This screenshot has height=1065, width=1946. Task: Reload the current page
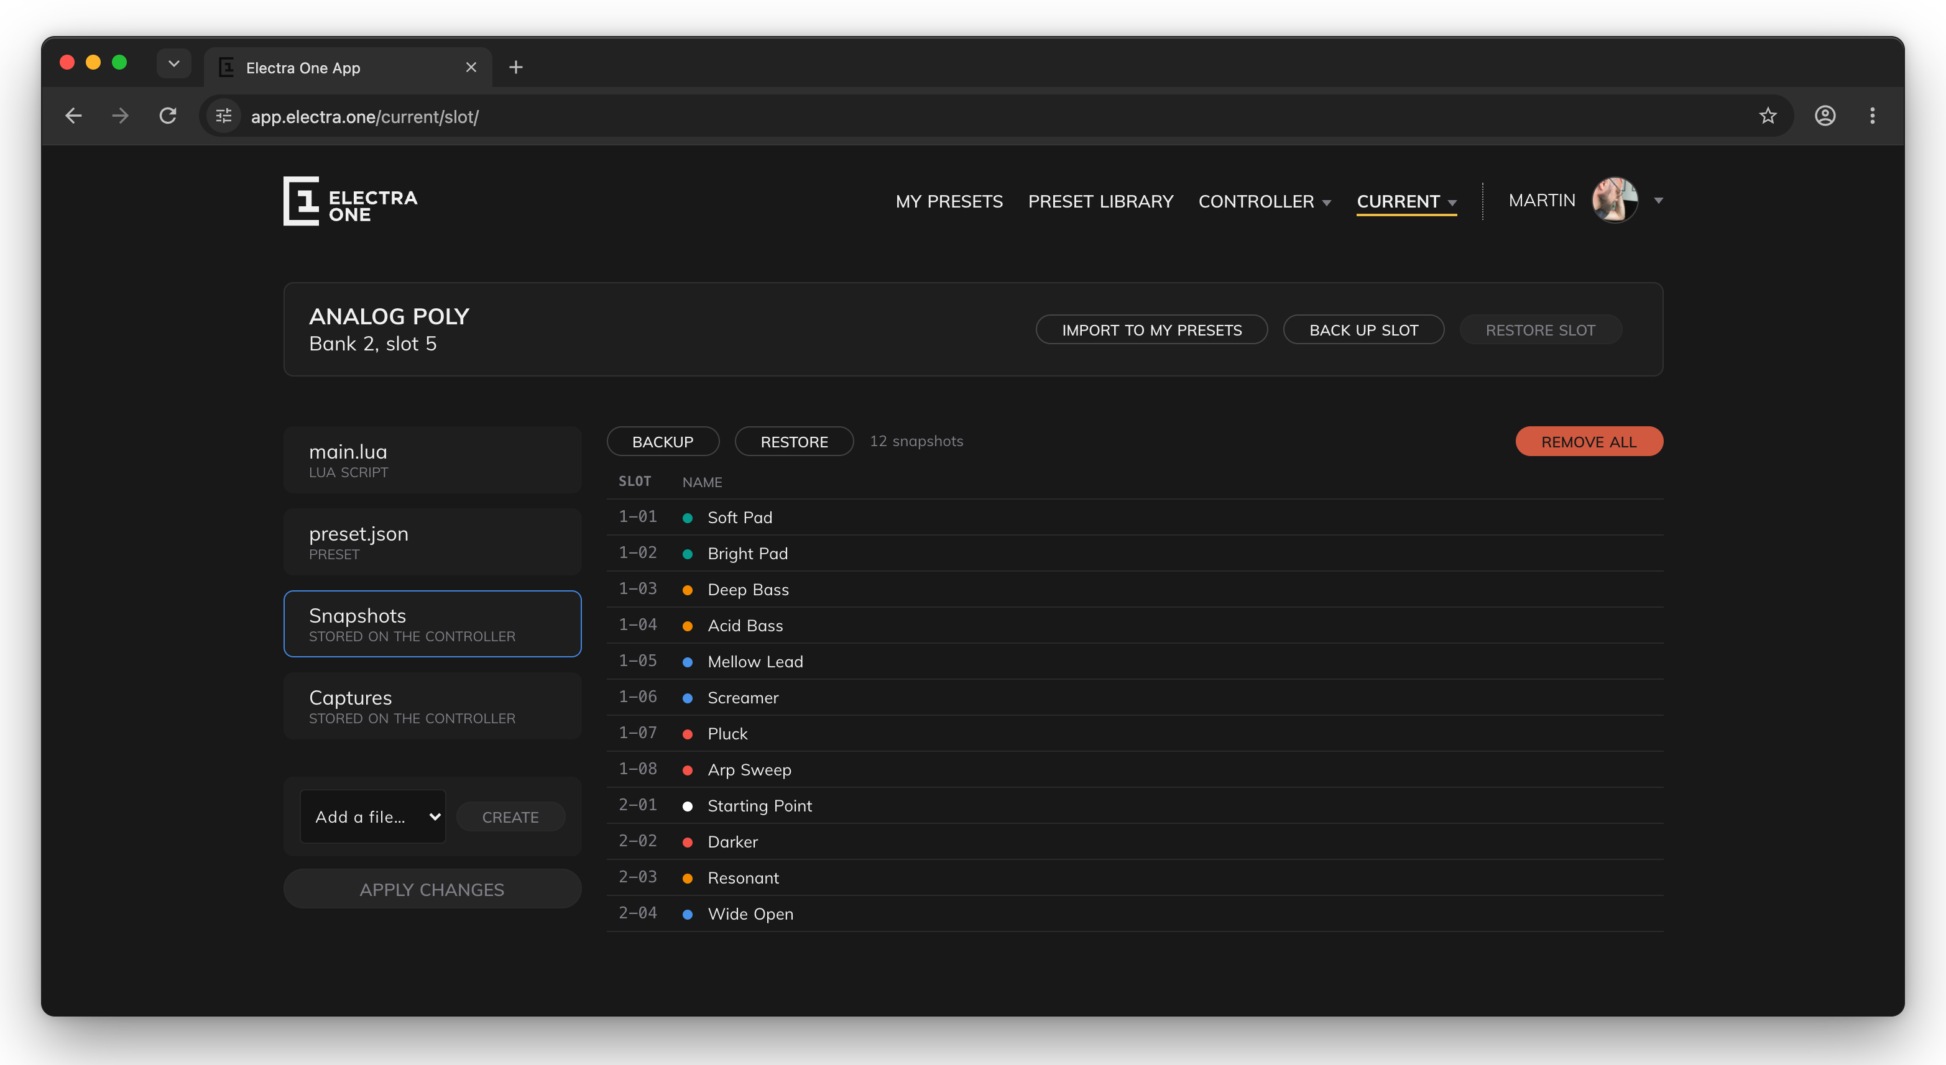168,116
